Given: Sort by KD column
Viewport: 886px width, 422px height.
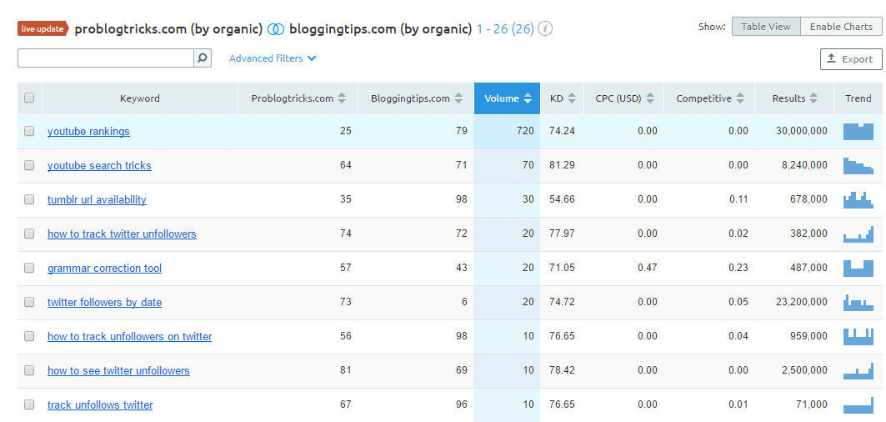Looking at the screenshot, I should tap(563, 98).
